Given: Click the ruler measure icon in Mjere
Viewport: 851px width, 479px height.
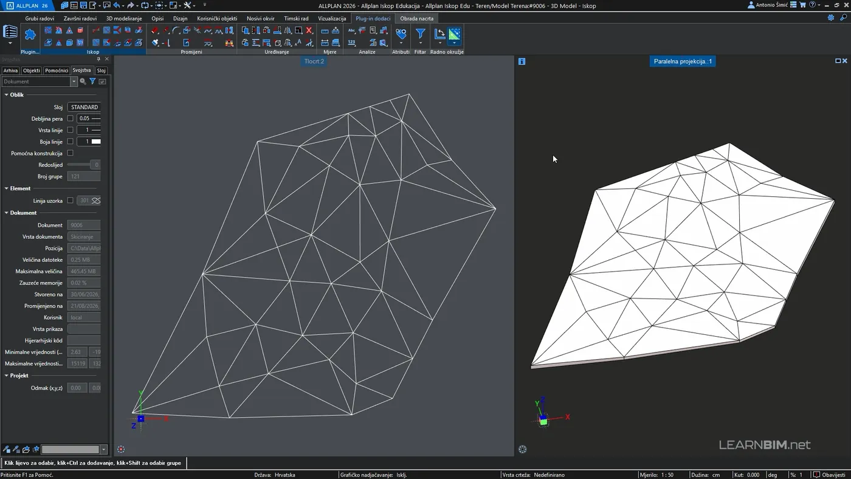Looking at the screenshot, I should (325, 30).
